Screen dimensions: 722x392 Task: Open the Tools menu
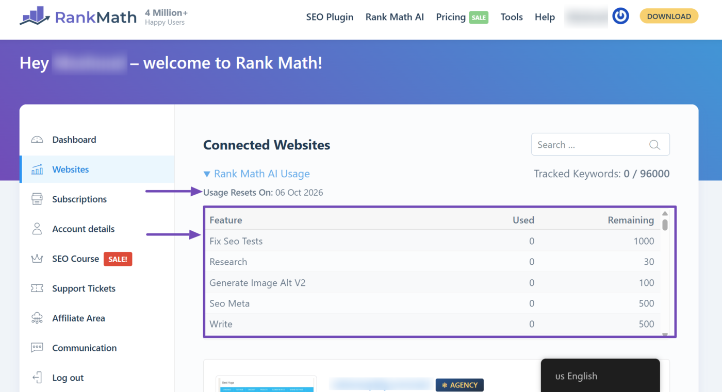pos(512,17)
